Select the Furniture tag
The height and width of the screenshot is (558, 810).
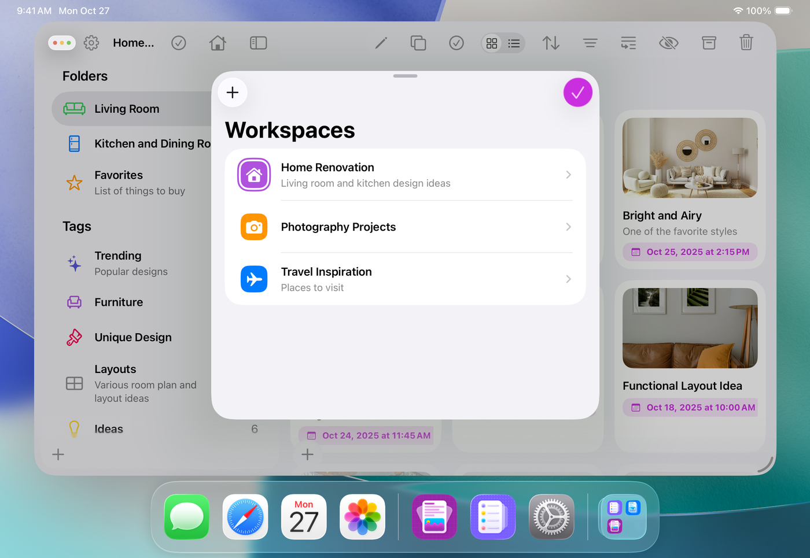tap(119, 302)
